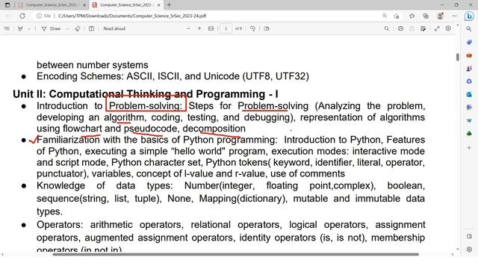Open the tab actions menu icon

pos(7,5)
